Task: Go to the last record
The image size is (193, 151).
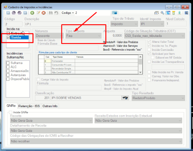Action: (25, 13)
